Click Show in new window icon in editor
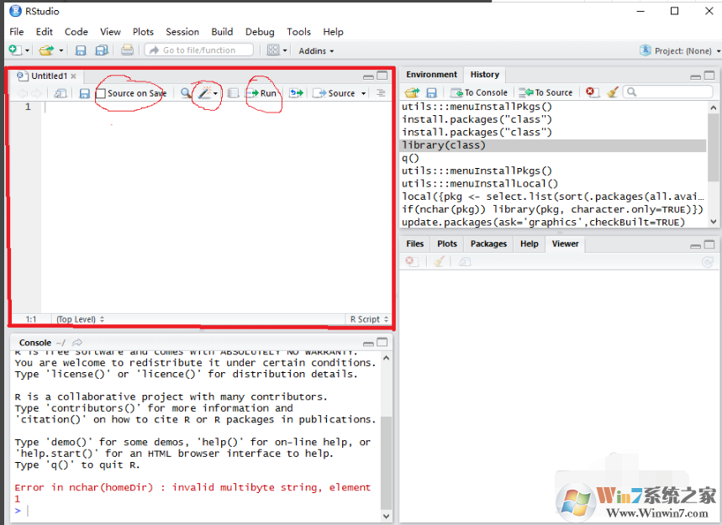The height and width of the screenshot is (525, 722). pos(61,93)
